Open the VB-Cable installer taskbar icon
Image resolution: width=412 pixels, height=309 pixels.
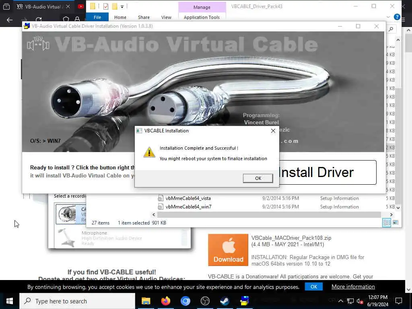click(x=244, y=301)
